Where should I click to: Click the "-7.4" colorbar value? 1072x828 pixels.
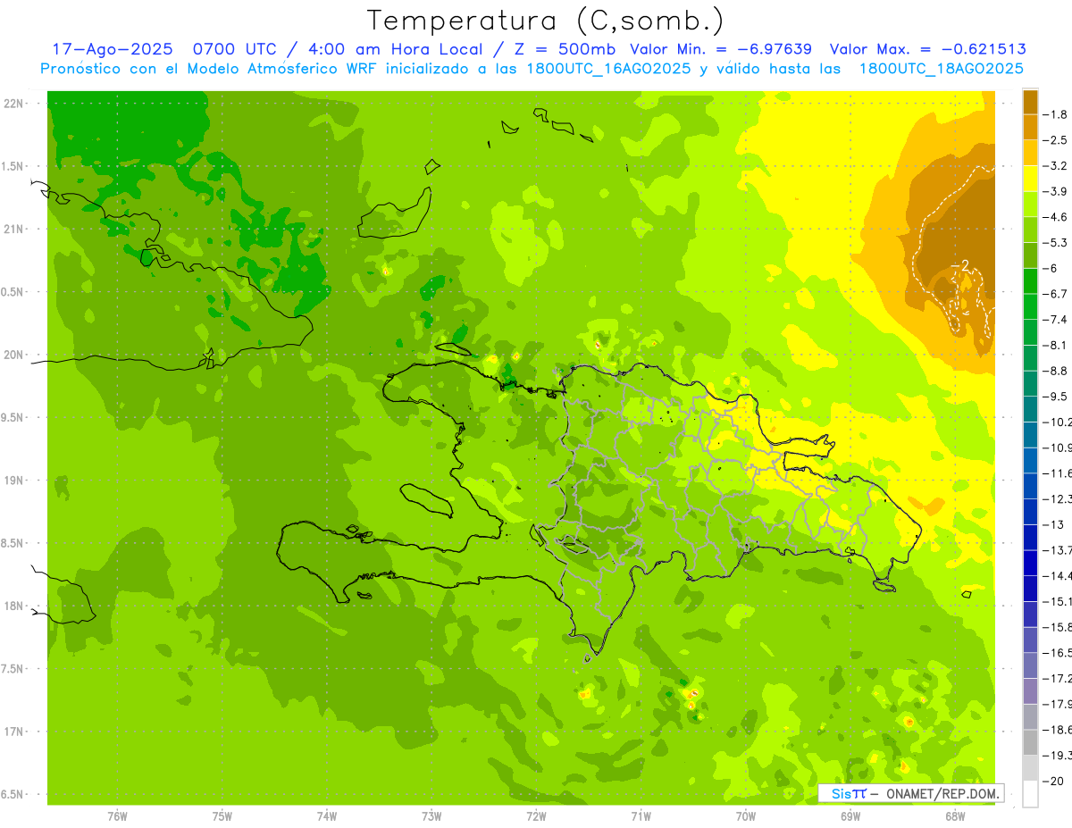coord(1057,319)
